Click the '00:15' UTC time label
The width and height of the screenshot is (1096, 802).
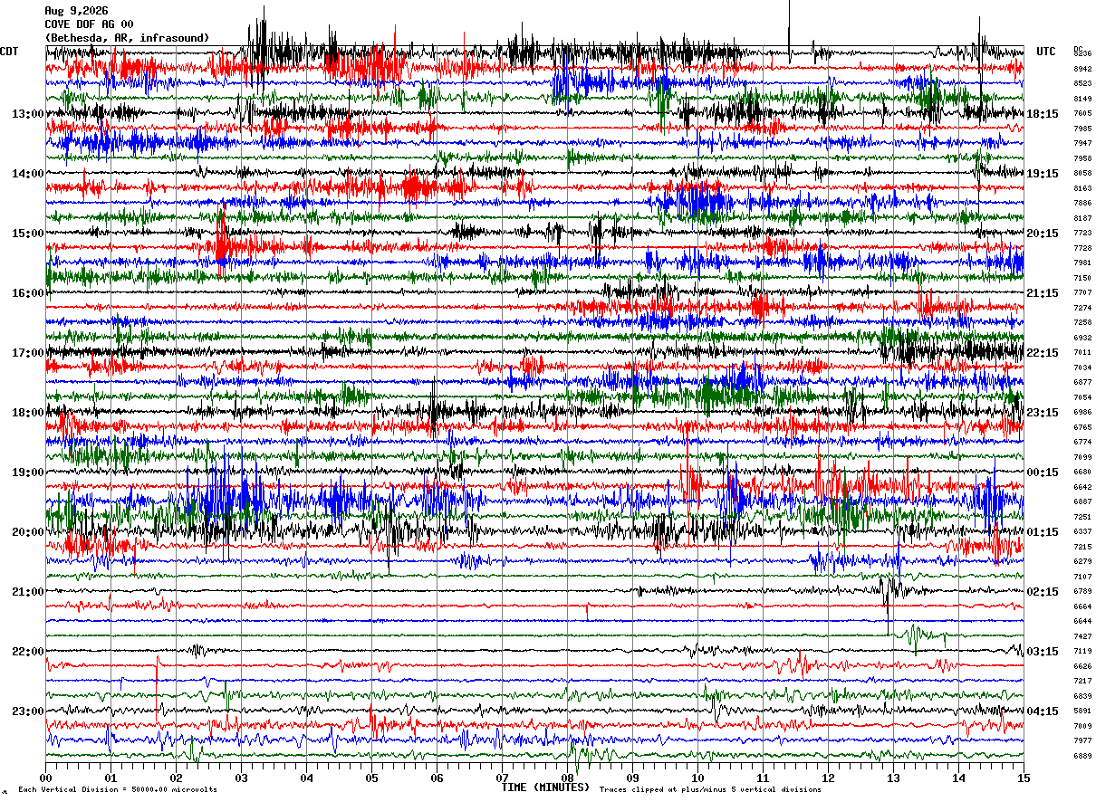(x=1043, y=473)
